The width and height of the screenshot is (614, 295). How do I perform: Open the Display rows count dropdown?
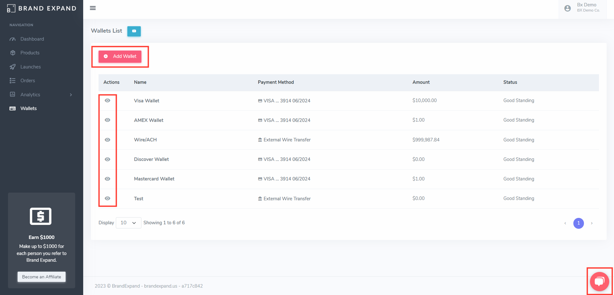(x=128, y=223)
